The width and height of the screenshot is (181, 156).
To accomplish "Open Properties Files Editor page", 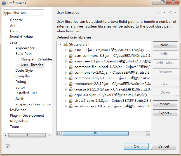I will tap(33, 104).
